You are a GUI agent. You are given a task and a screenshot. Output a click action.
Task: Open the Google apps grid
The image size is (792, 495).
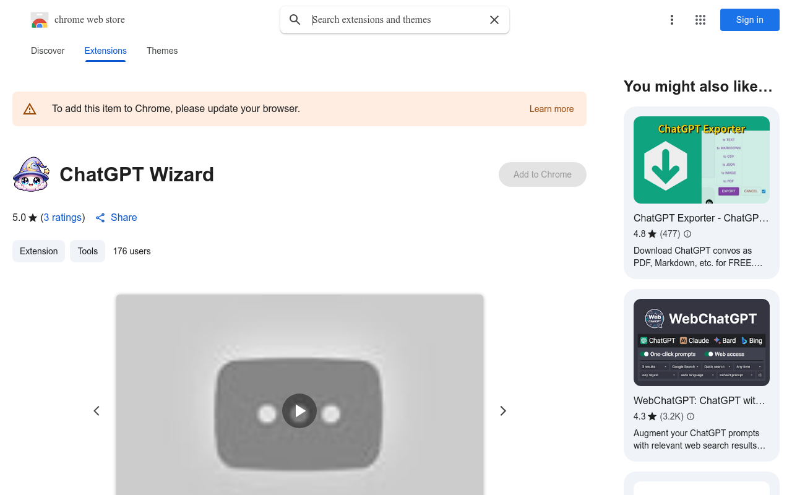pyautogui.click(x=700, y=20)
